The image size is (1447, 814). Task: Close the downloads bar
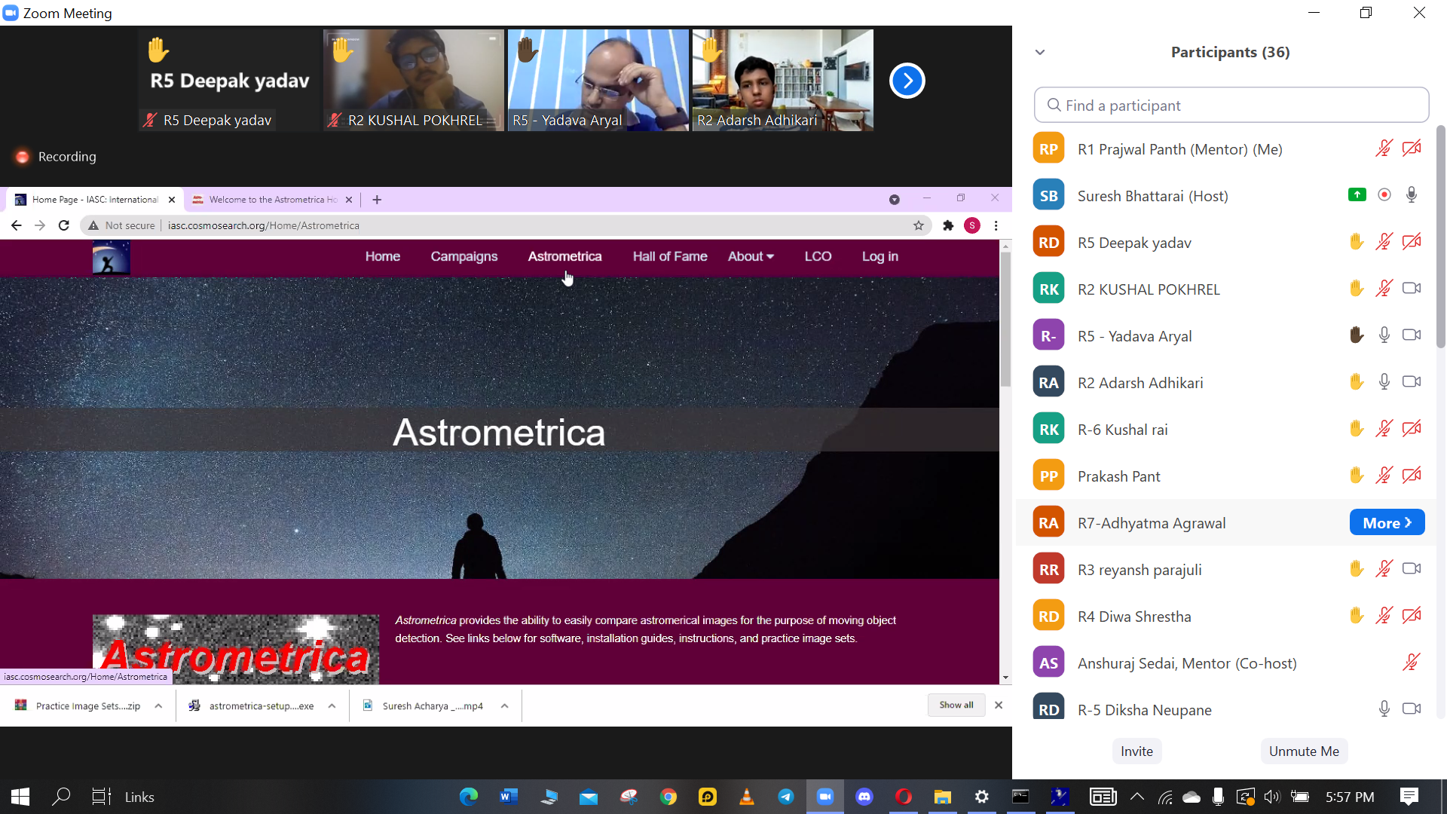999,705
